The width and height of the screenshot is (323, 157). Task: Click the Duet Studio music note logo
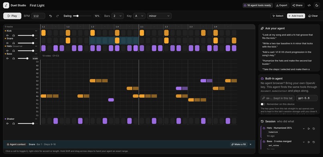click(x=6, y=5)
